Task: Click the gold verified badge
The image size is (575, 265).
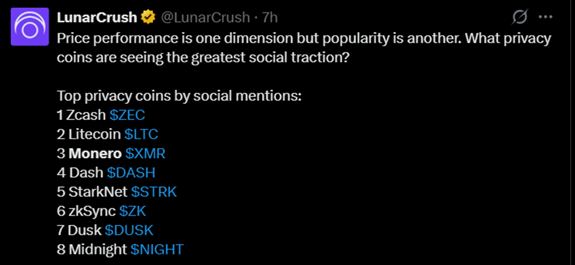Action: (148, 17)
